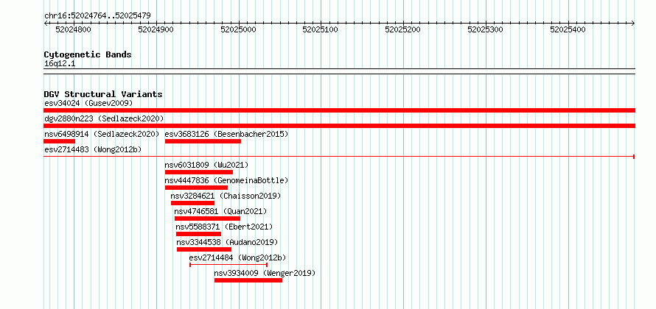Click ruler position 52025400
The image size is (656, 309).
pyautogui.click(x=568, y=29)
